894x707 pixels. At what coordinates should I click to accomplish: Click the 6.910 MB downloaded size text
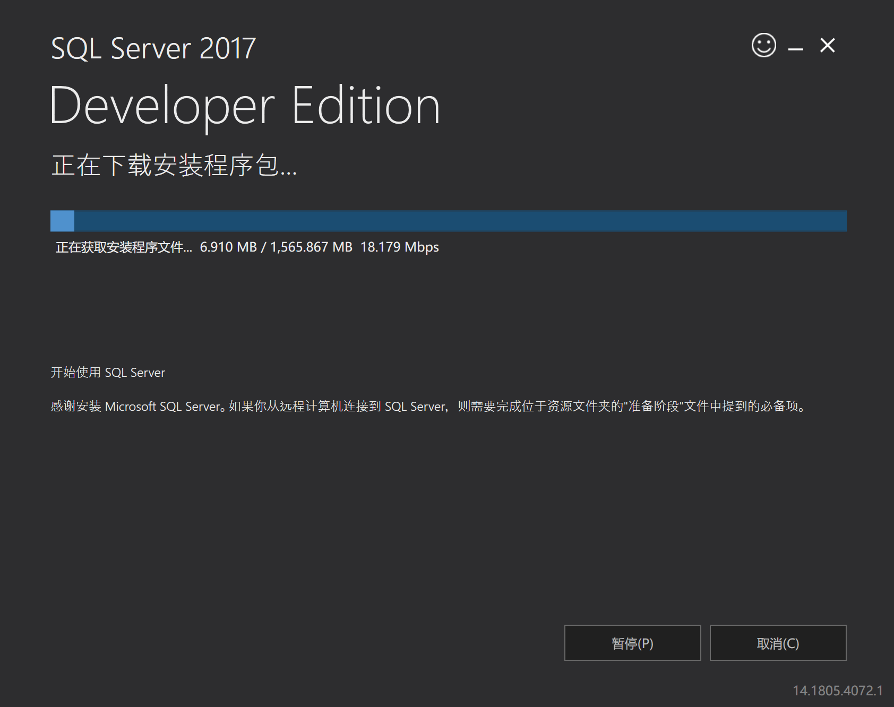coord(229,247)
